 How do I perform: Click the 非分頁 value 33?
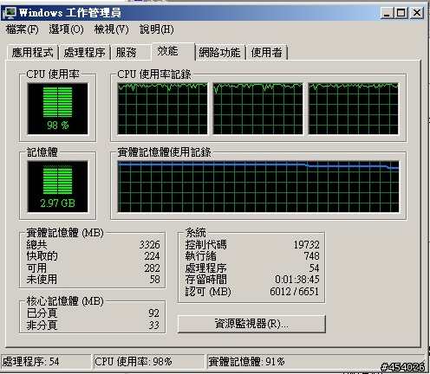(x=153, y=326)
